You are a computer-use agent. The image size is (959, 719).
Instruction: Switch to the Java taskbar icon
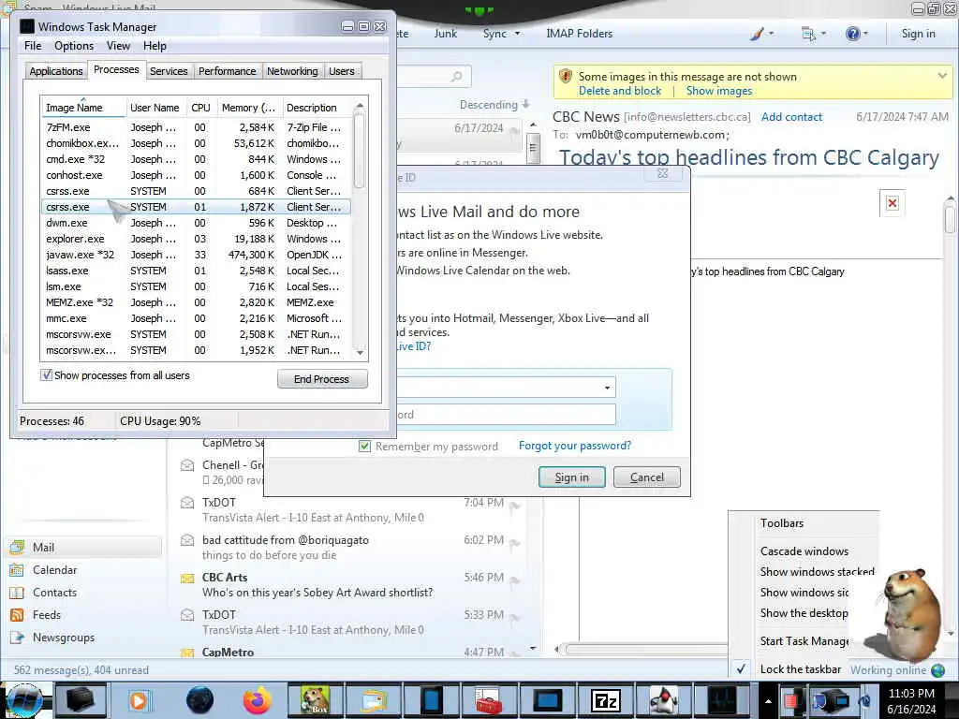point(663,700)
